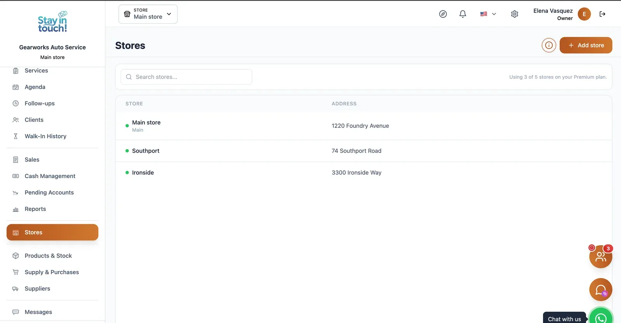Click the Agenda calendar icon in the sidebar

(x=16, y=87)
